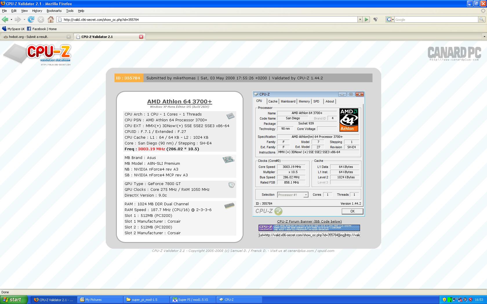Image resolution: width=487 pixels, height=304 pixels.
Task: Open the Processor #1 selection combo box
Action: tap(293, 195)
